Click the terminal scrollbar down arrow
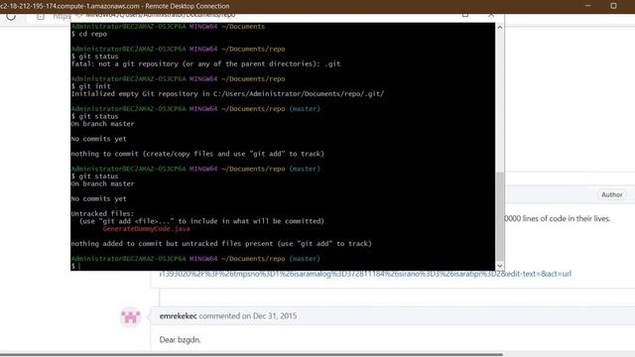The image size is (635, 357). pos(500,266)
